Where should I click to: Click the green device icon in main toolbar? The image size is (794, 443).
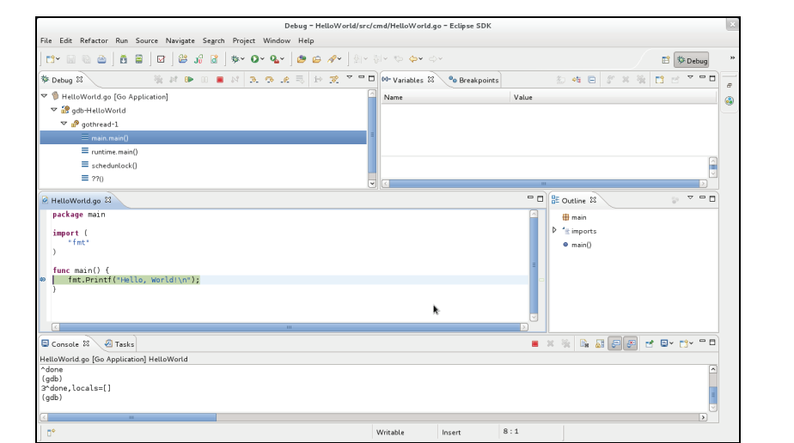138,59
